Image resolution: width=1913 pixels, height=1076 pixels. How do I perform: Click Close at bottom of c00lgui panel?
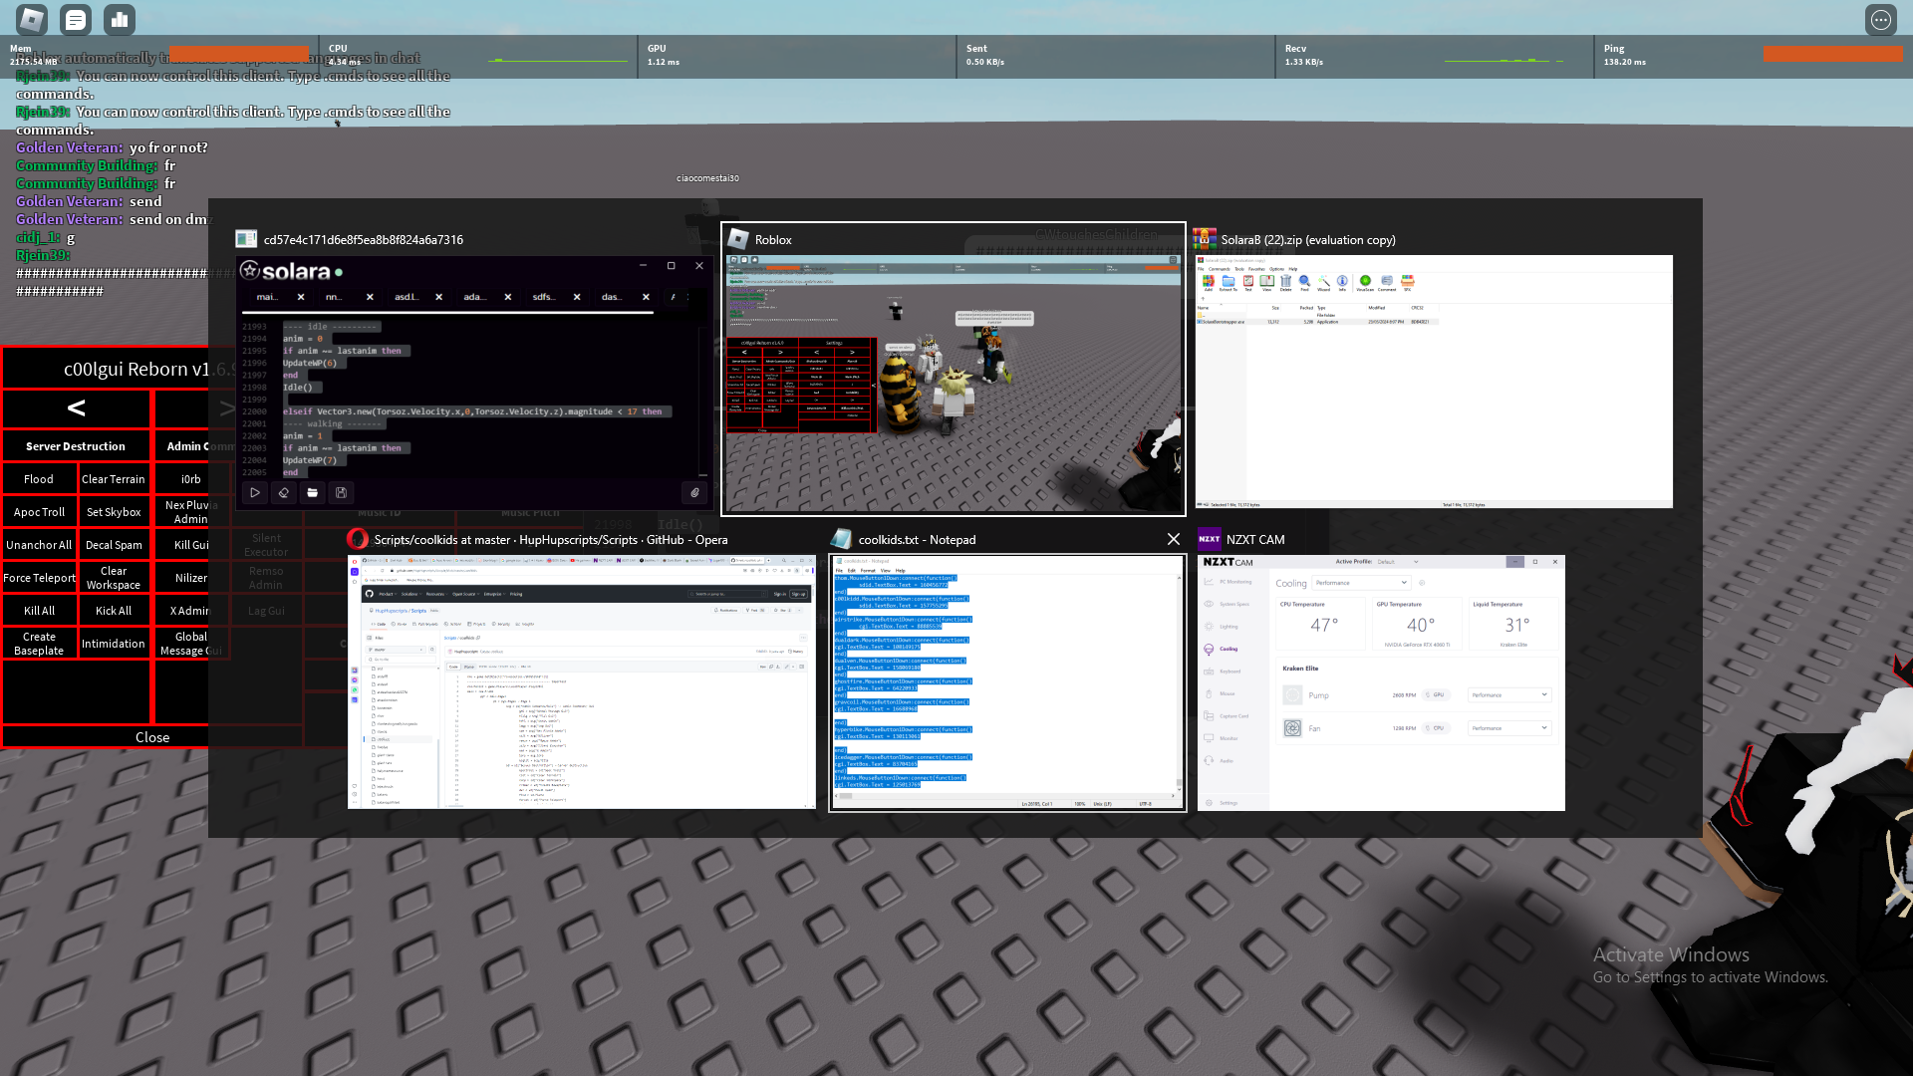152,737
